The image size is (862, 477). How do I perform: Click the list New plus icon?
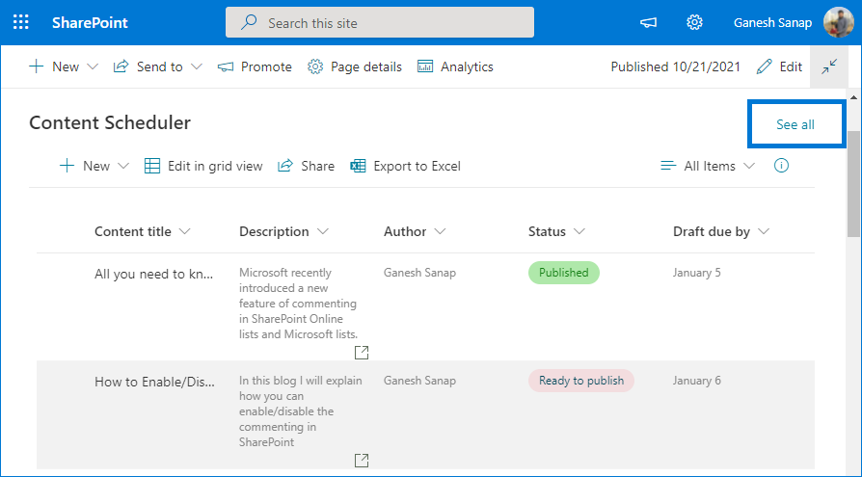click(x=67, y=166)
